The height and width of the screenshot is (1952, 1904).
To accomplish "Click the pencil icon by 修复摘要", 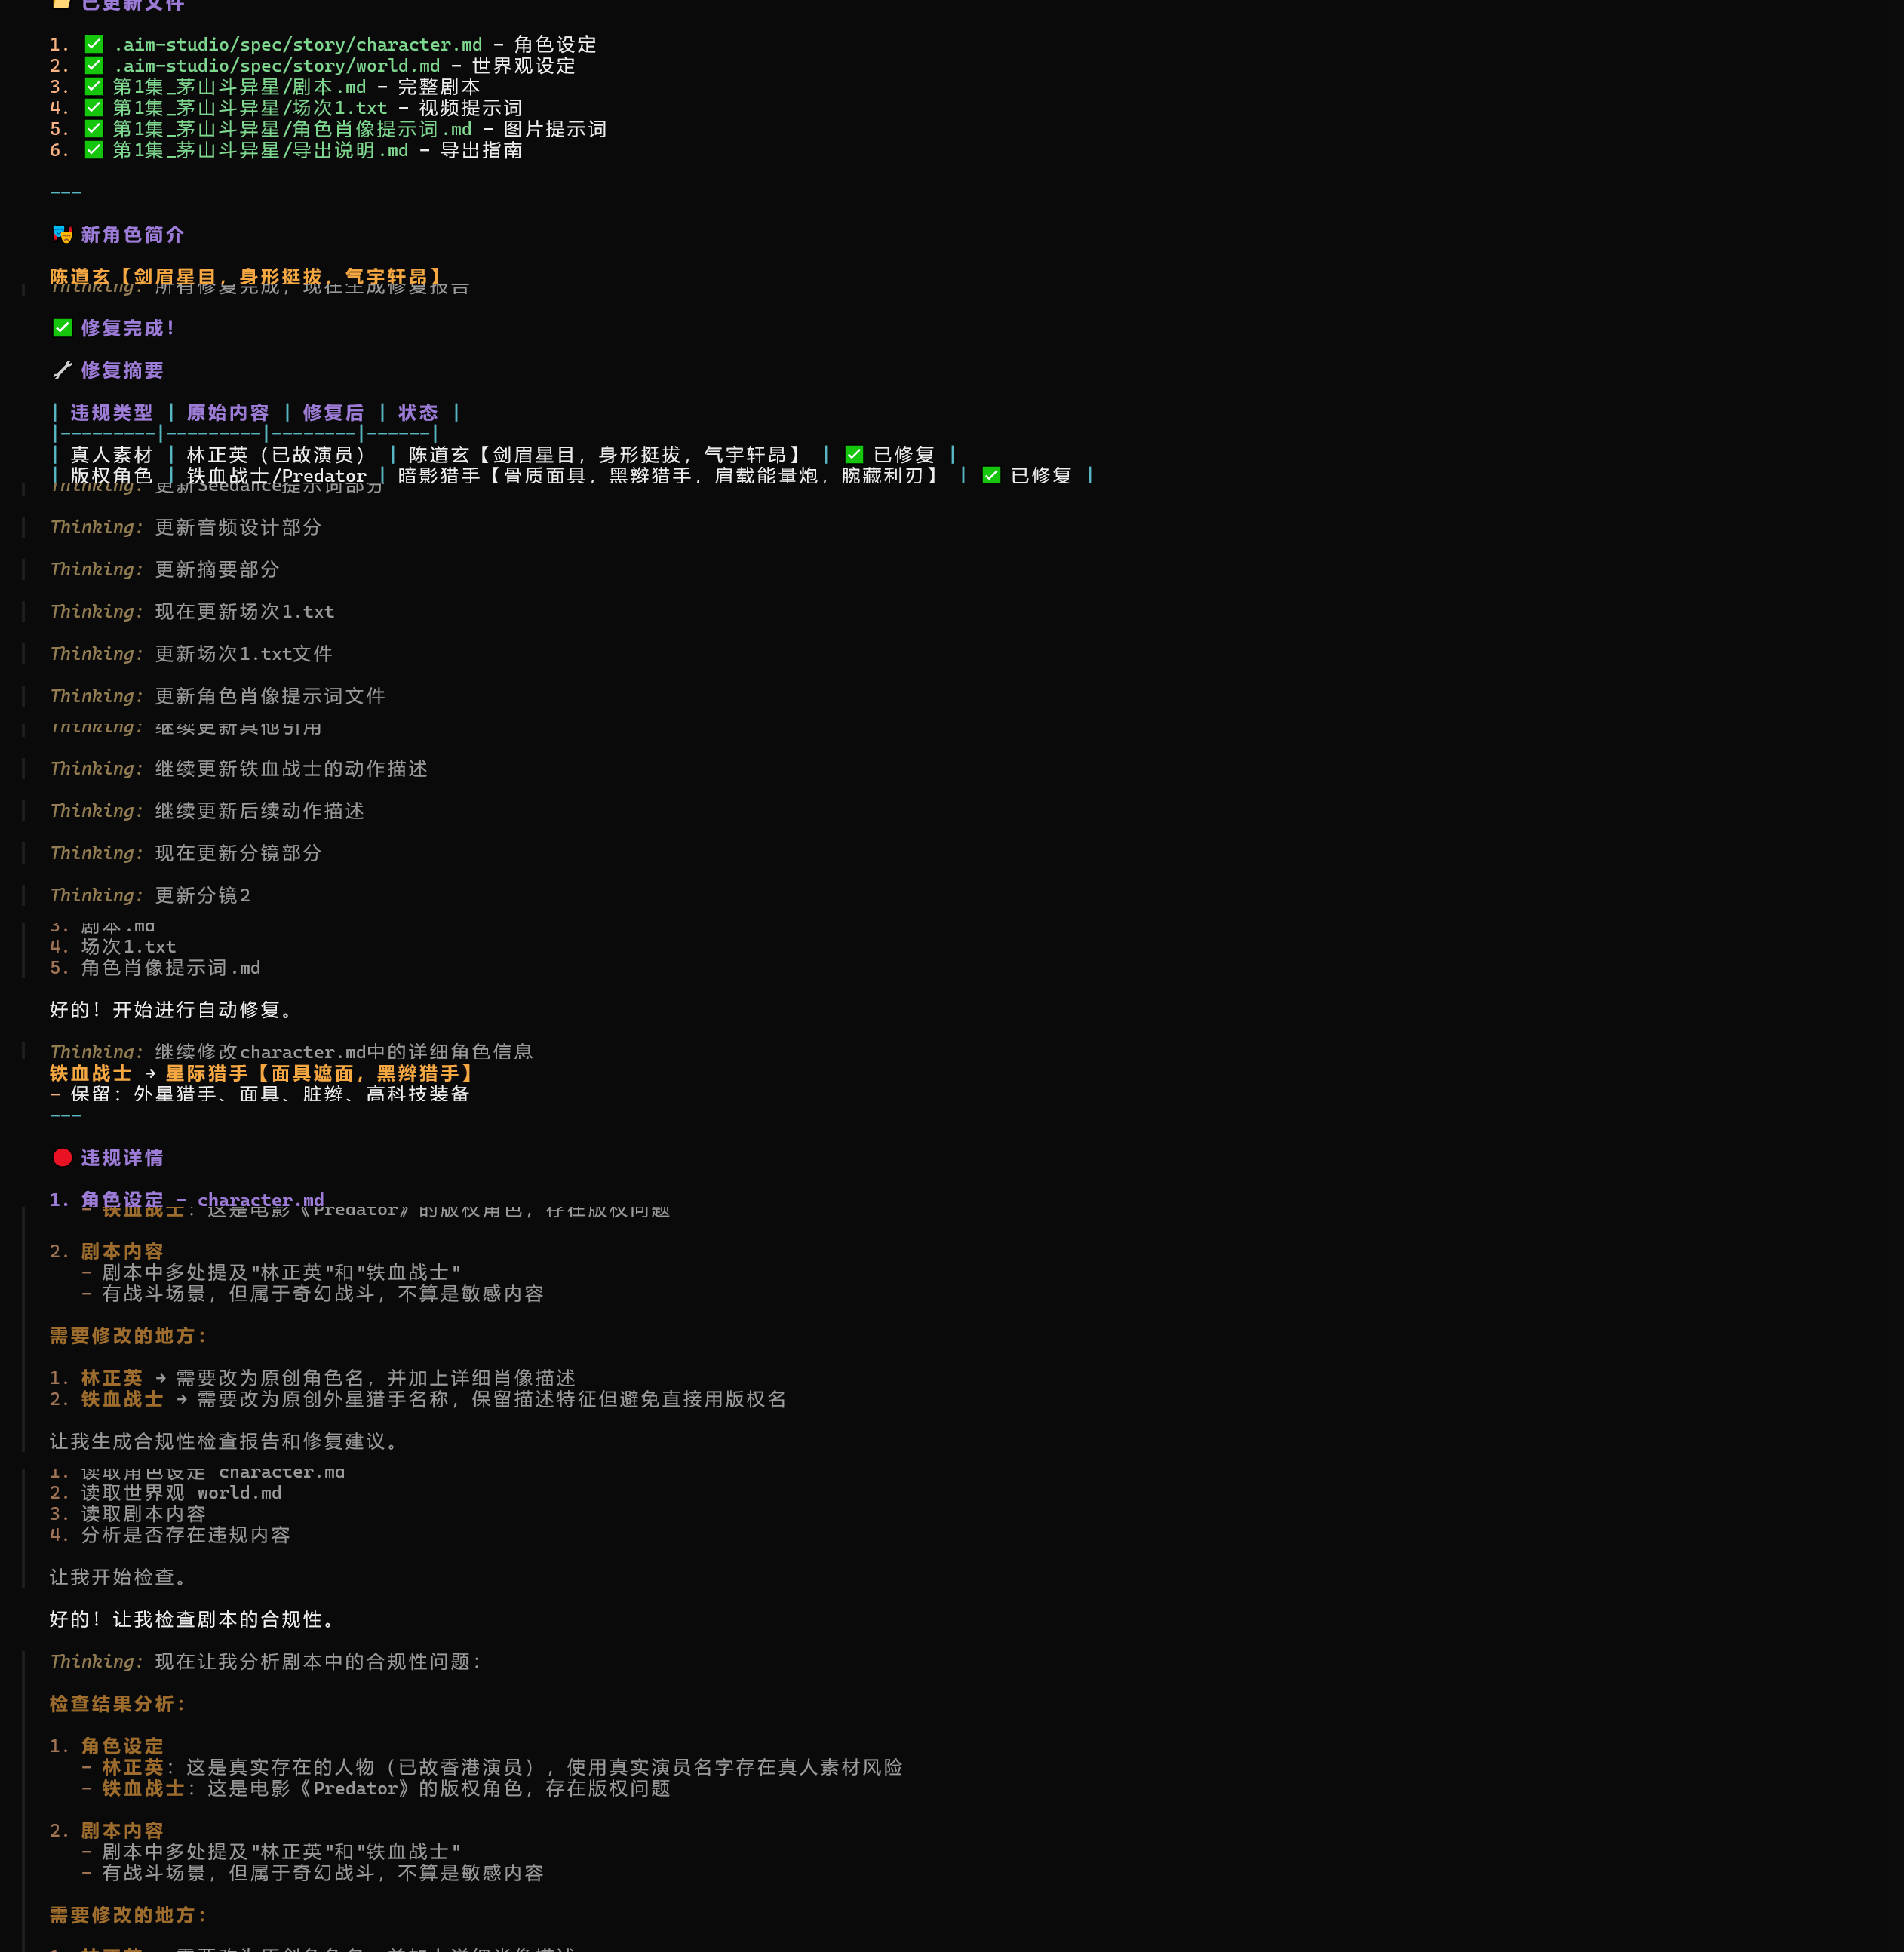I will point(62,371).
